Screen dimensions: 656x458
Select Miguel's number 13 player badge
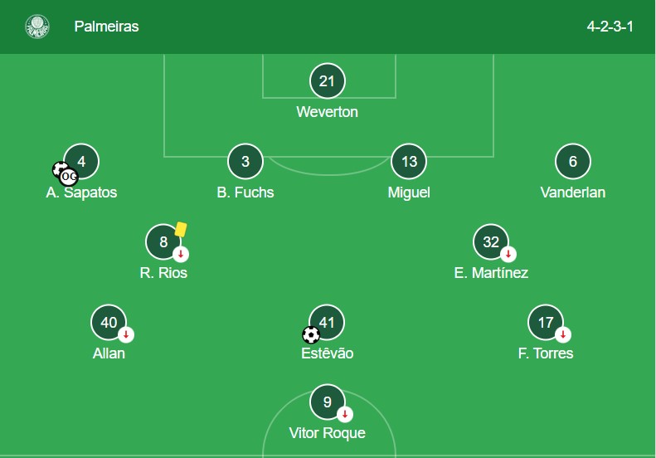click(409, 162)
